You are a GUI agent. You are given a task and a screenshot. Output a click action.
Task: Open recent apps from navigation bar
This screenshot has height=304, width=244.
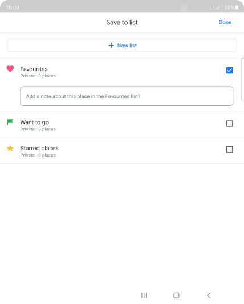point(144,295)
